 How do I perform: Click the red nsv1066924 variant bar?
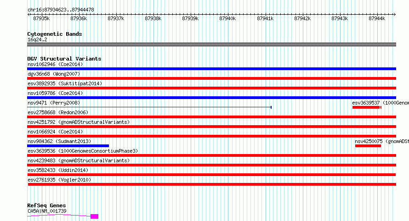click(211, 136)
